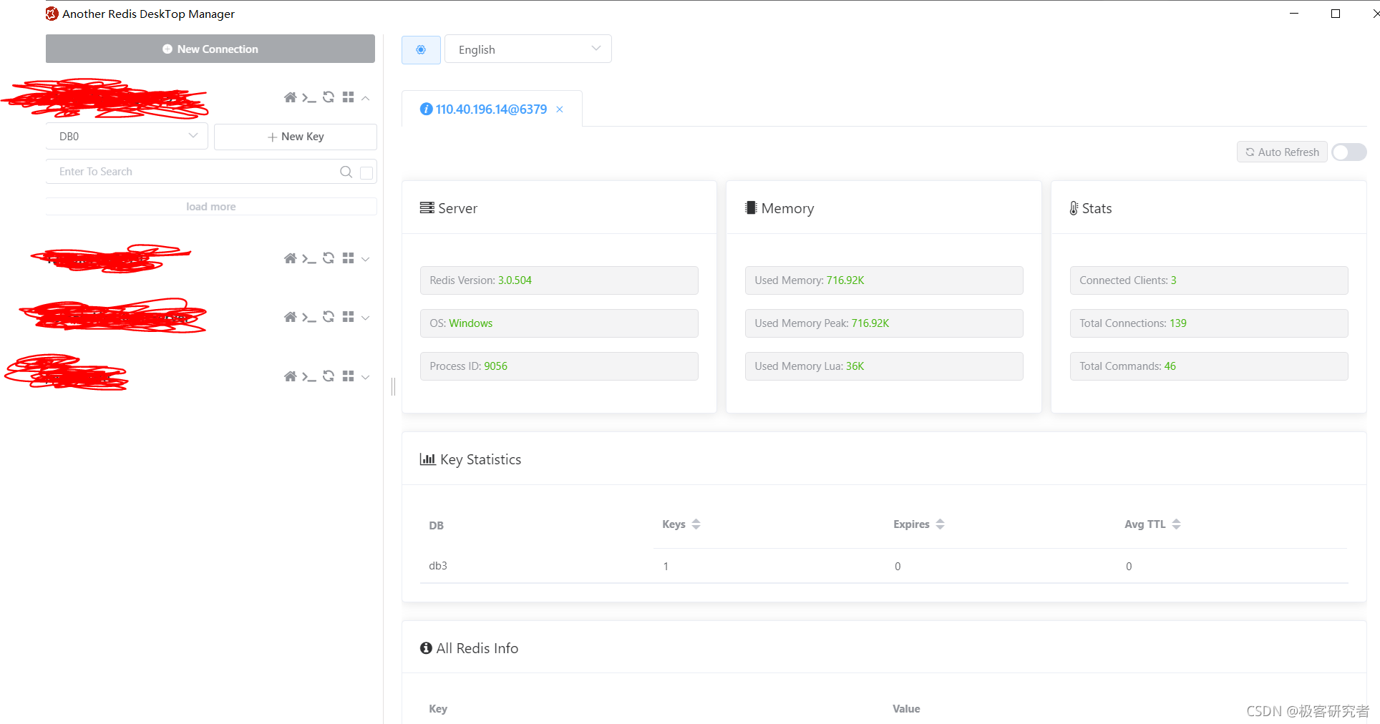Refresh the first connection
Screen dimensions: 1380x724
[329, 97]
